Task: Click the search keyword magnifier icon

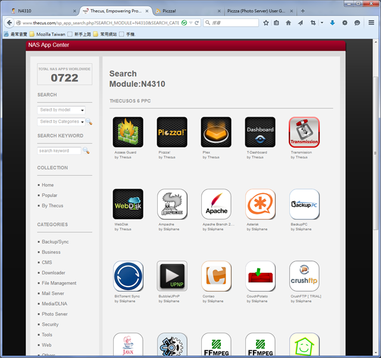Action: coord(86,151)
